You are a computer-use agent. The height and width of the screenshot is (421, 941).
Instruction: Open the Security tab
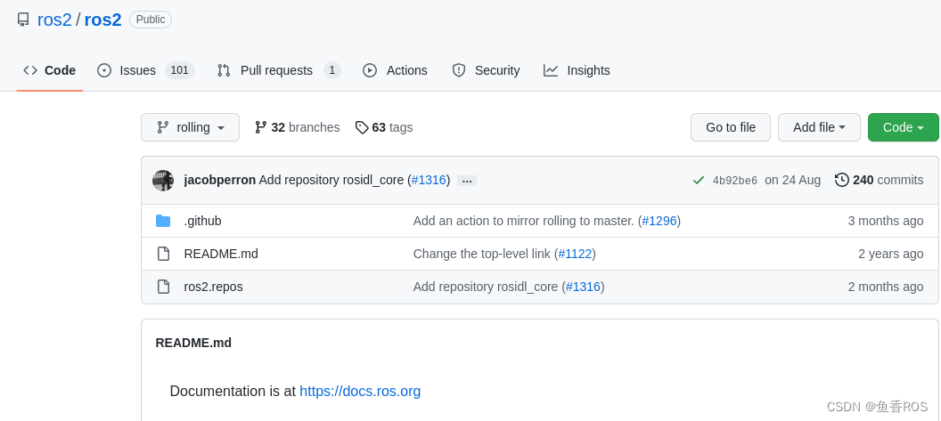click(x=486, y=71)
